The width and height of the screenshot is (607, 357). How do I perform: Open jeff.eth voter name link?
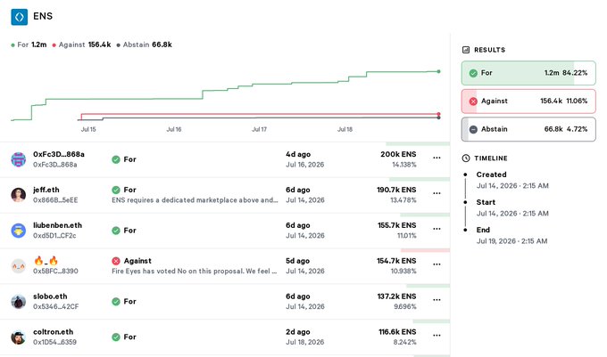46,190
